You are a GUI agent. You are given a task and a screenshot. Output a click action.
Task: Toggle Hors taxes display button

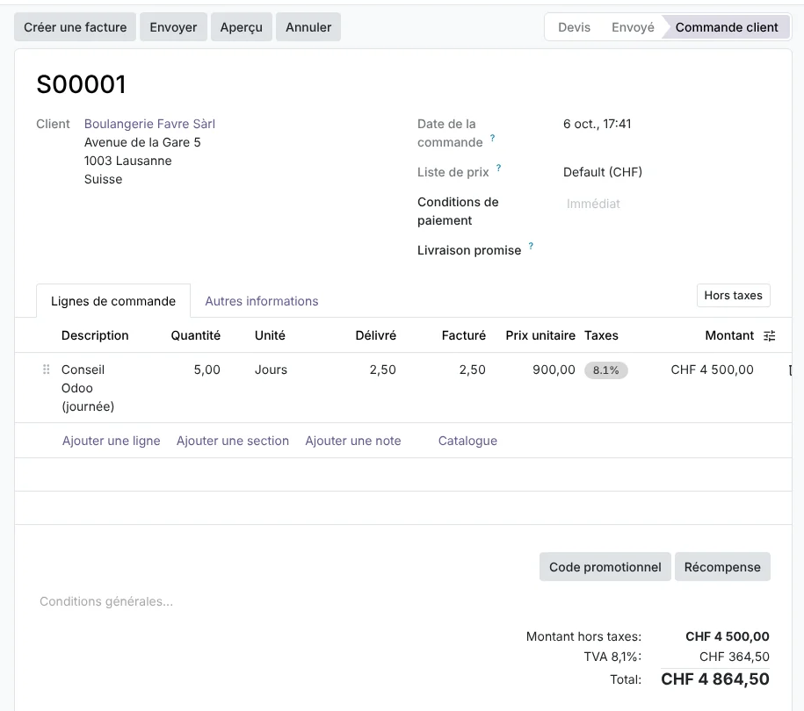click(733, 296)
